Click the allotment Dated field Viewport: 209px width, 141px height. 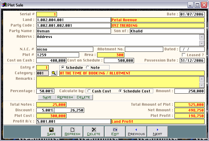pos(192,49)
